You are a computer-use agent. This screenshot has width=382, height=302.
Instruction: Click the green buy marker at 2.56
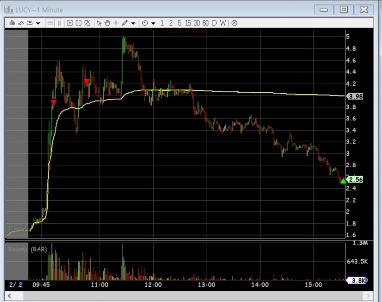click(343, 181)
